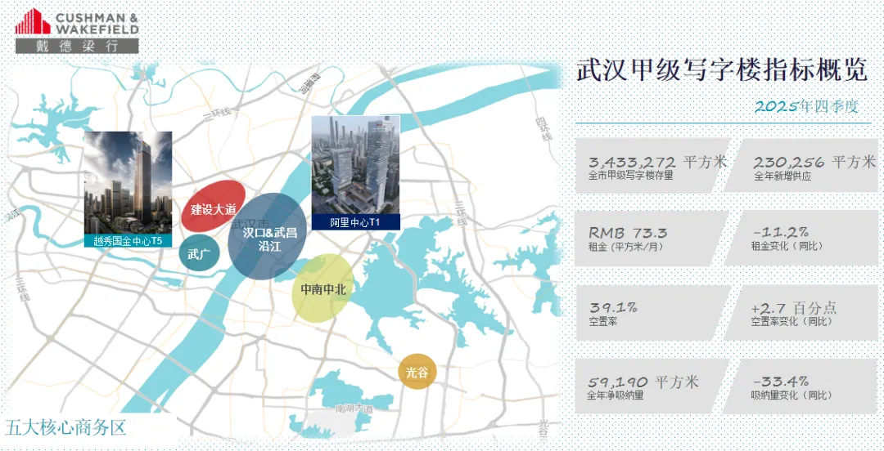Image resolution: width=884 pixels, height=451 pixels.
Task: Click the 空置率变化（同比） label
Action: click(792, 321)
